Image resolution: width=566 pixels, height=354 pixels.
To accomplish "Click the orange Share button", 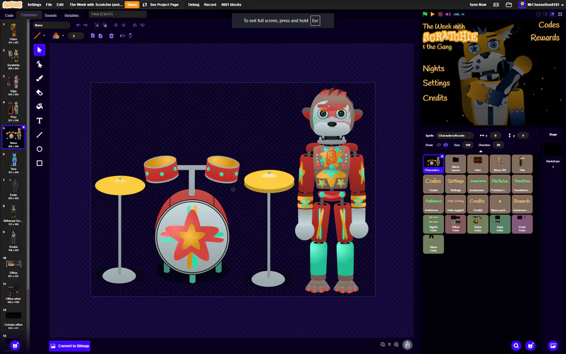I will tap(132, 4).
